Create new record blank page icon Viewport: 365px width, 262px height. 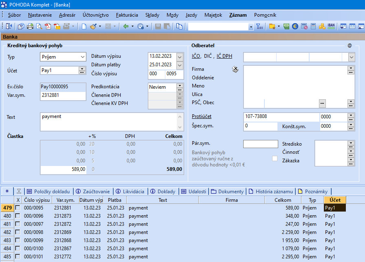coord(84,26)
